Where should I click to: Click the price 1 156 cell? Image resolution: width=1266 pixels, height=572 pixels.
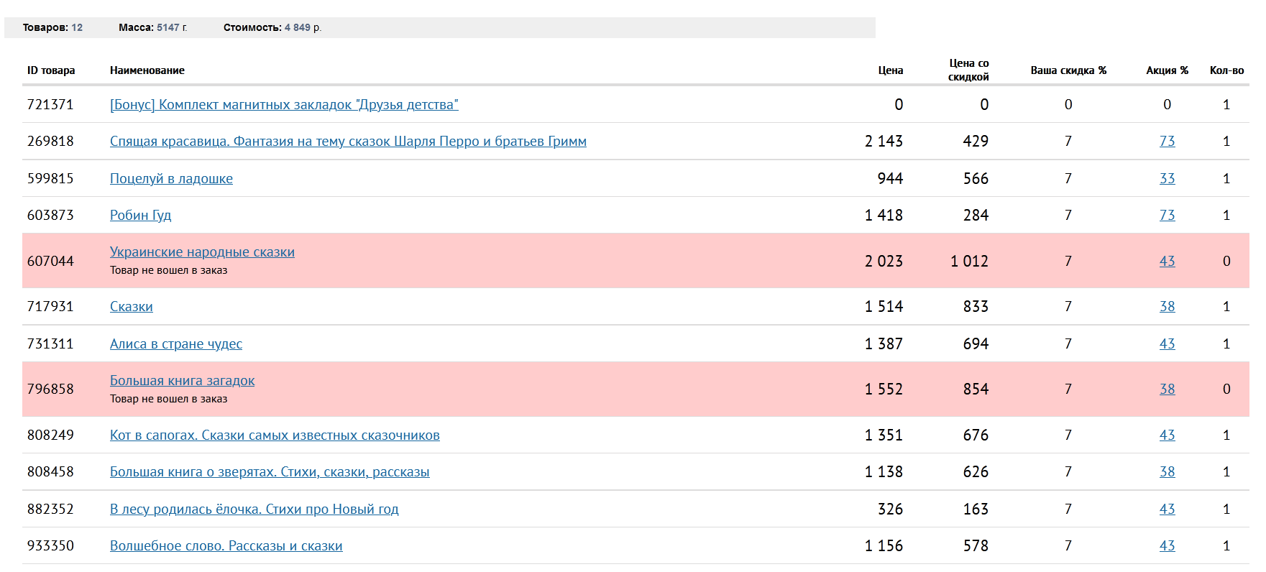[x=884, y=546]
